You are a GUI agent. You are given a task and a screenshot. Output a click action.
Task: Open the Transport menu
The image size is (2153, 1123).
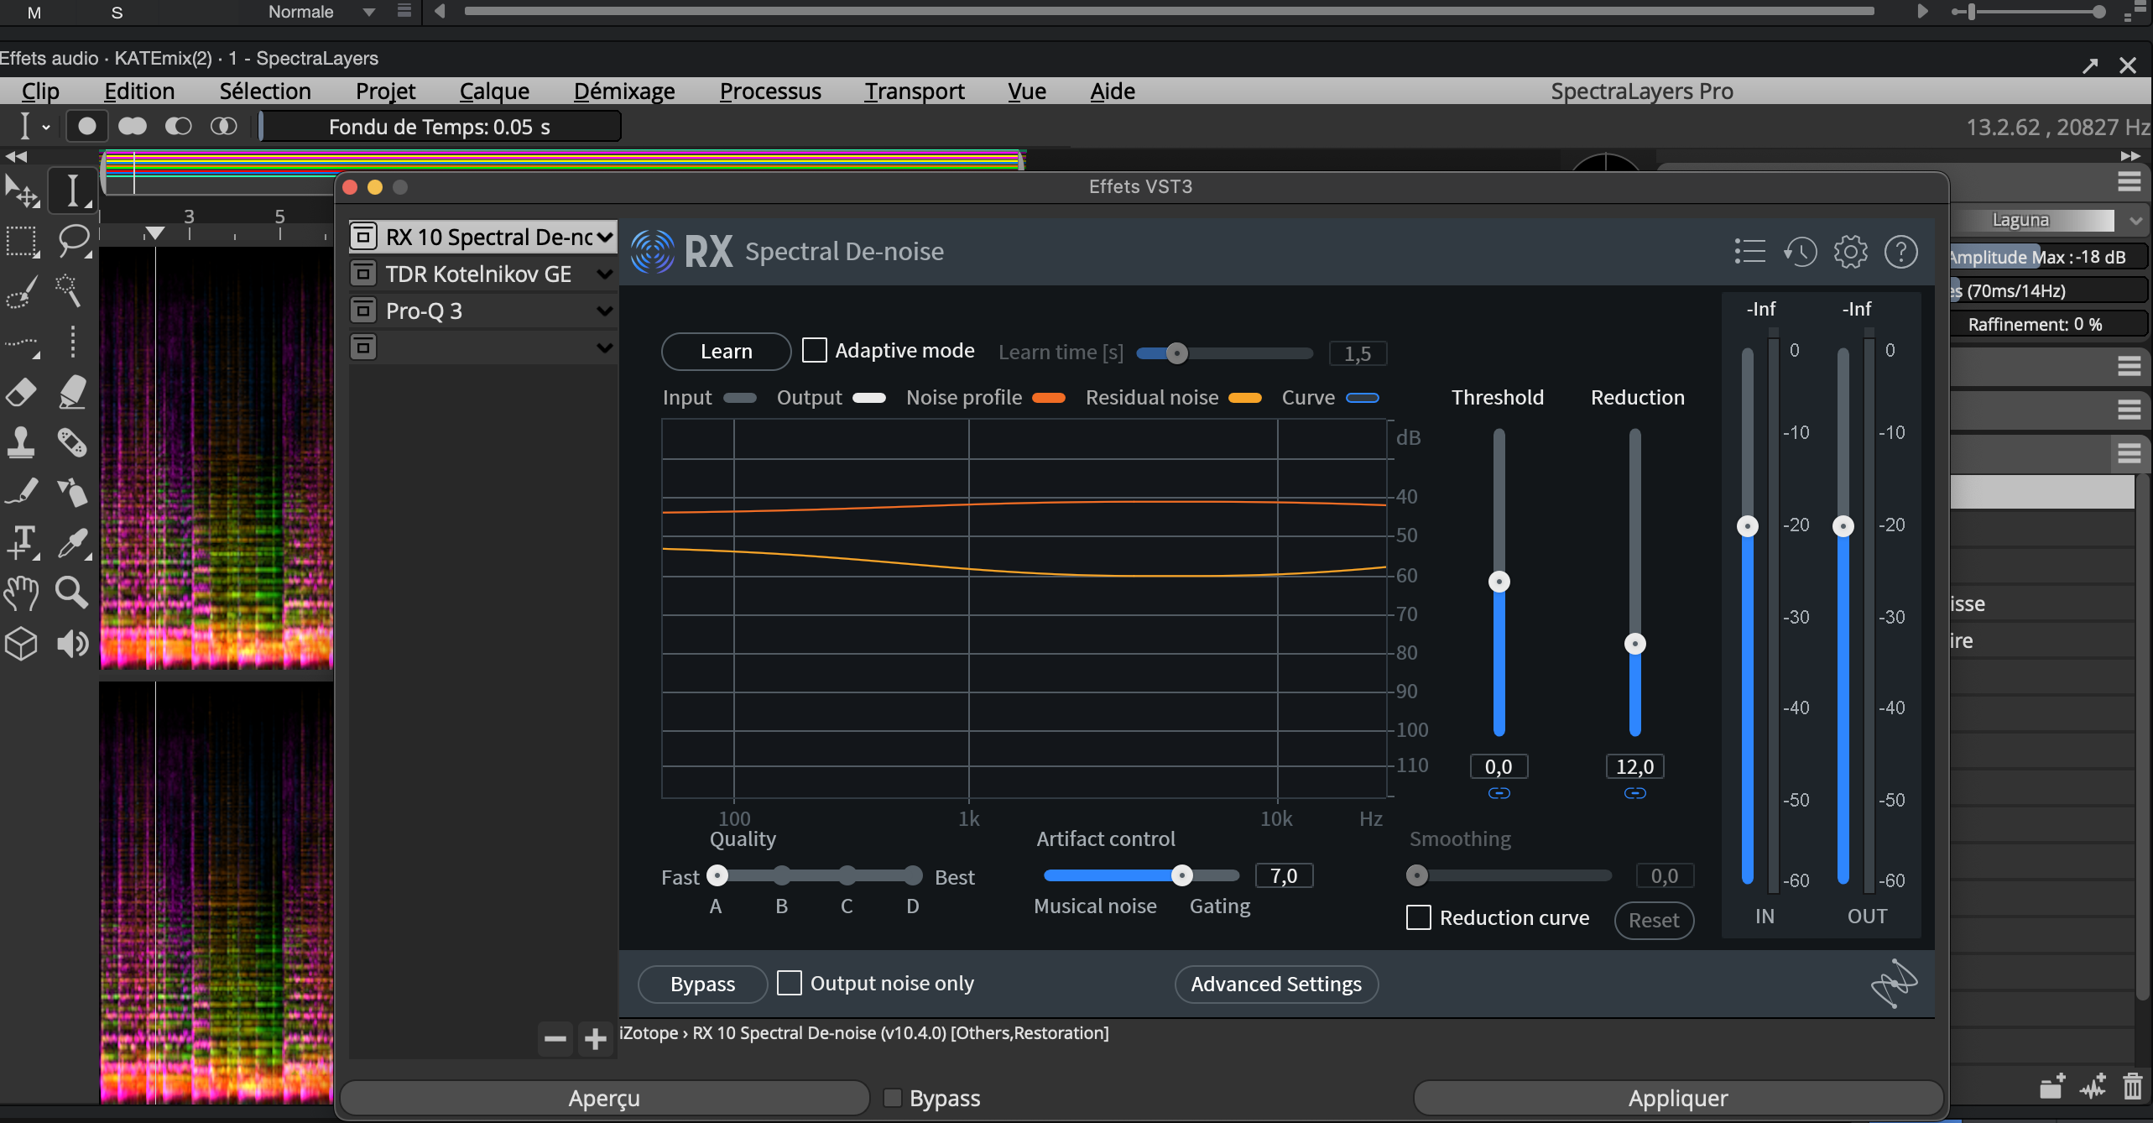coord(914,91)
